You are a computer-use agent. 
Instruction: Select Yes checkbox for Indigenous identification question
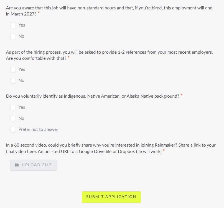click(13, 108)
